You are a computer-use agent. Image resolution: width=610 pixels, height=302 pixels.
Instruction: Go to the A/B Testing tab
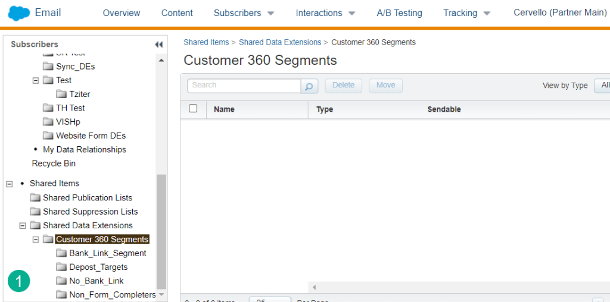point(399,13)
